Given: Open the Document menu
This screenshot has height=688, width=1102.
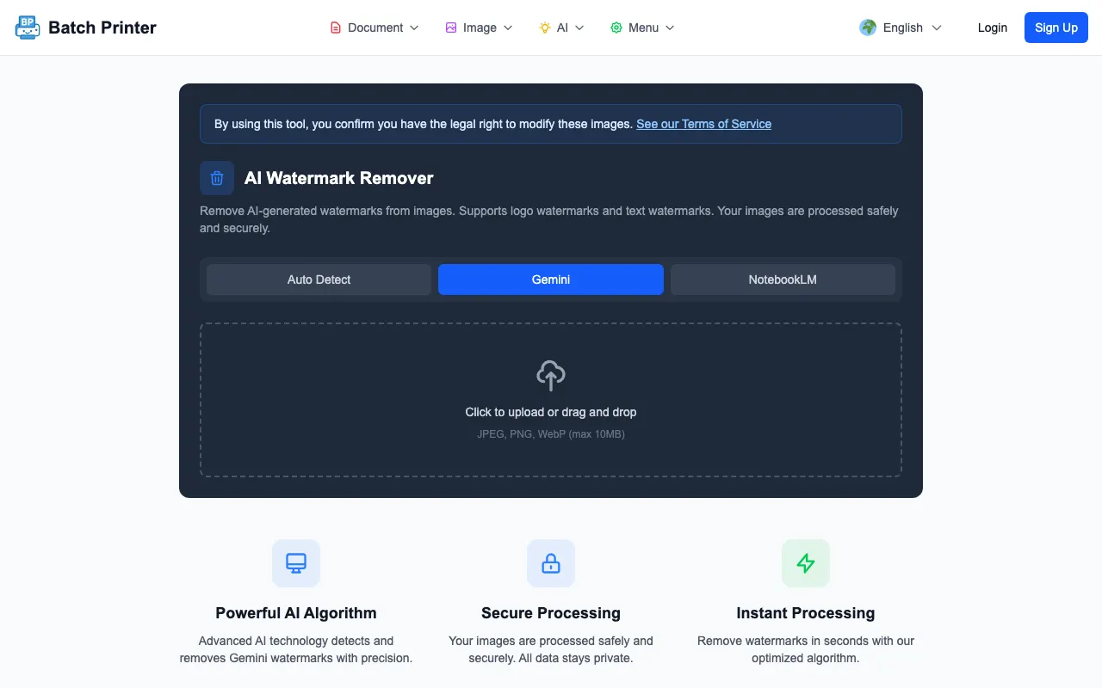Looking at the screenshot, I should (375, 28).
